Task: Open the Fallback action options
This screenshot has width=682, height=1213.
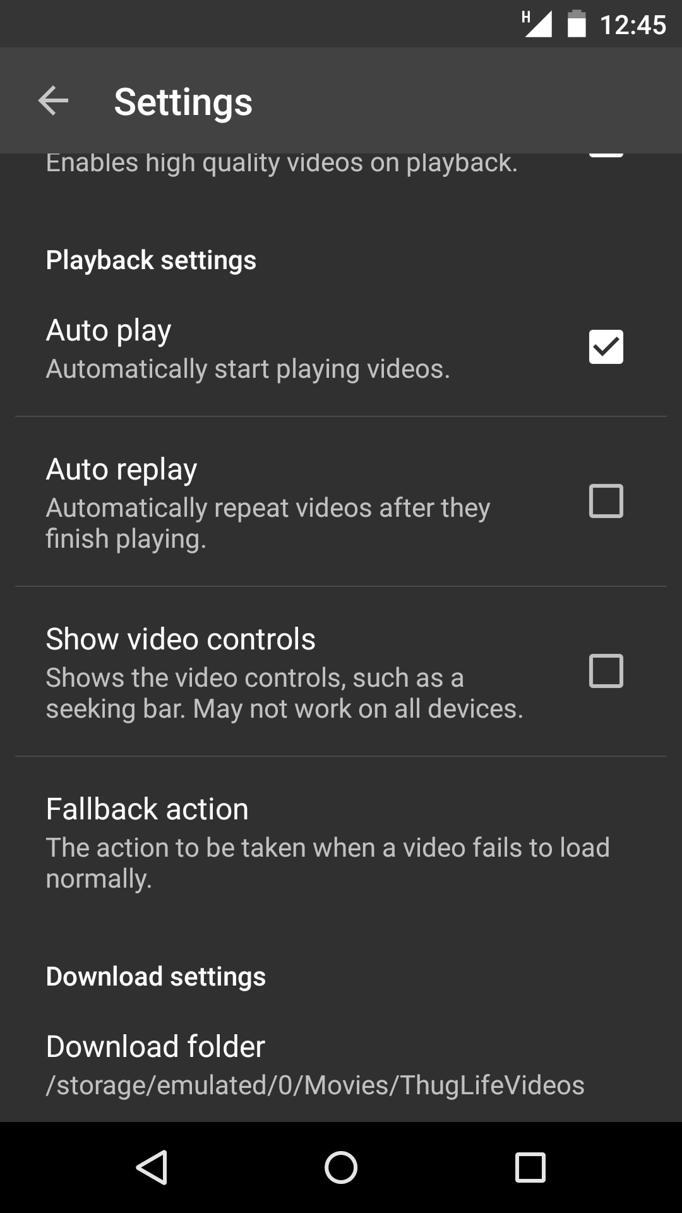Action: pyautogui.click(x=341, y=842)
